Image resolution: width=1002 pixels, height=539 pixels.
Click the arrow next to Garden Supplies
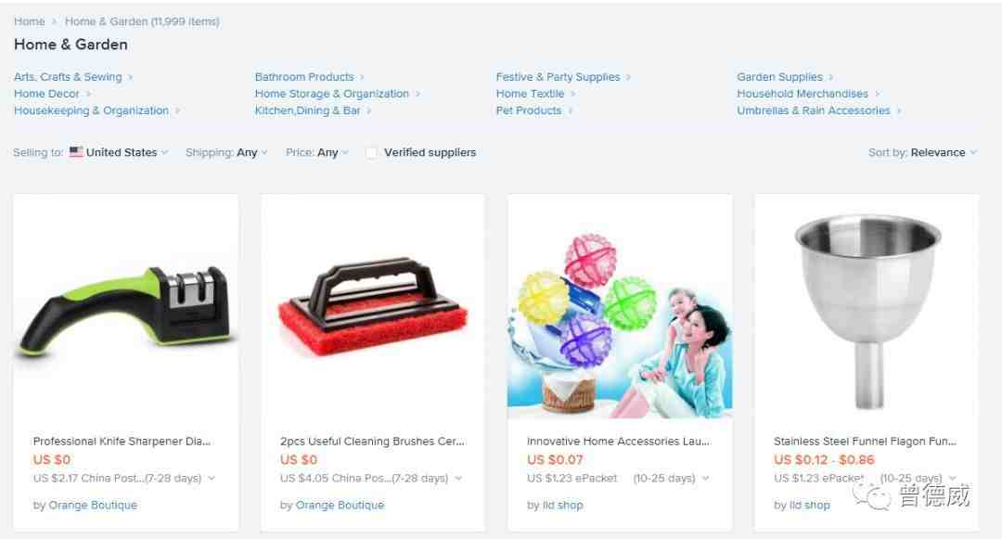[x=830, y=77]
